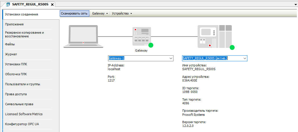Image resolution: width=298 pixels, height=132 pixels.
Task: Expand the SAFETY_REGUL_R500S (актив.) device combo box
Action: 245,58
